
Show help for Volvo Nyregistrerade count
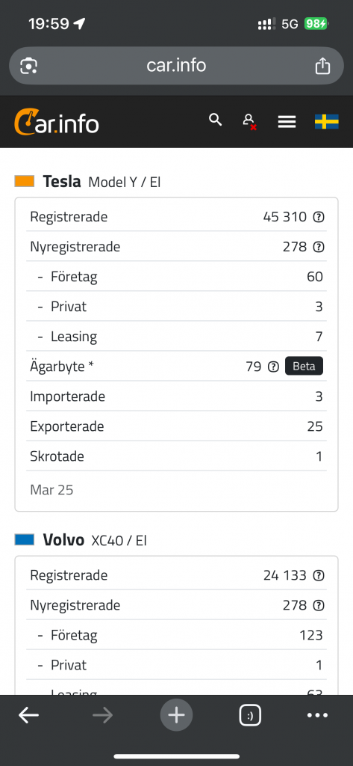(319, 605)
